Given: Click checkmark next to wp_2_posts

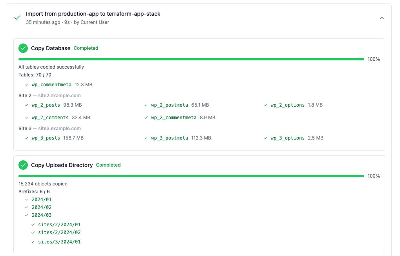Looking at the screenshot, I should coord(27,105).
